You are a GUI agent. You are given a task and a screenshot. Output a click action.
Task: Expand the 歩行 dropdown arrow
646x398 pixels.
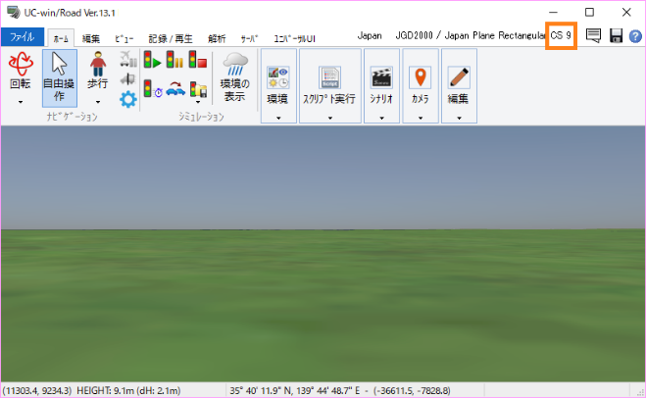[x=98, y=102]
